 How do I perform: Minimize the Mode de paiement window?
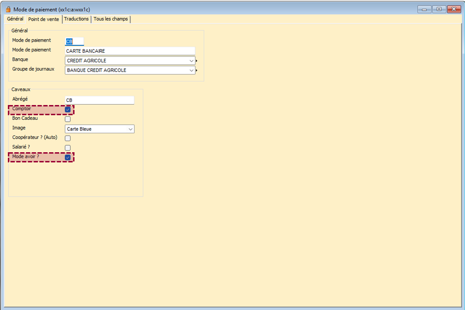(x=424, y=9)
